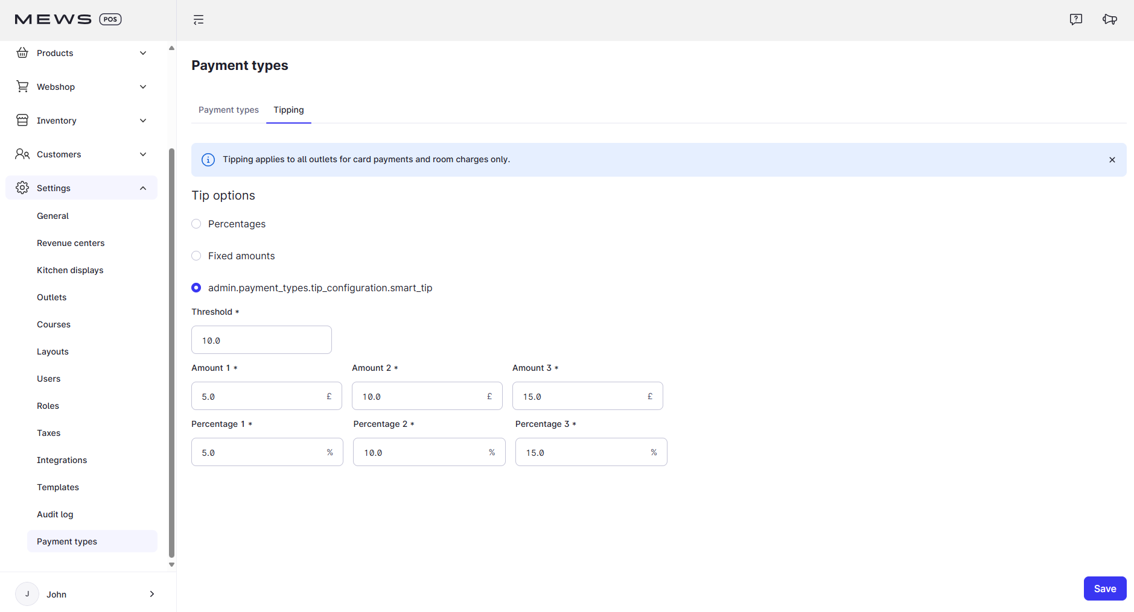Viewport: 1134px width, 612px height.
Task: Select the smart_tip configuration option
Action: pos(196,288)
